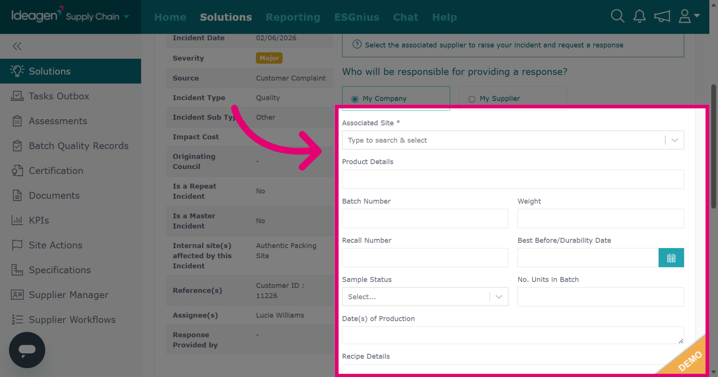Open the Ideagen Supply Chain product switcher
The width and height of the screenshot is (718, 377).
click(x=70, y=16)
